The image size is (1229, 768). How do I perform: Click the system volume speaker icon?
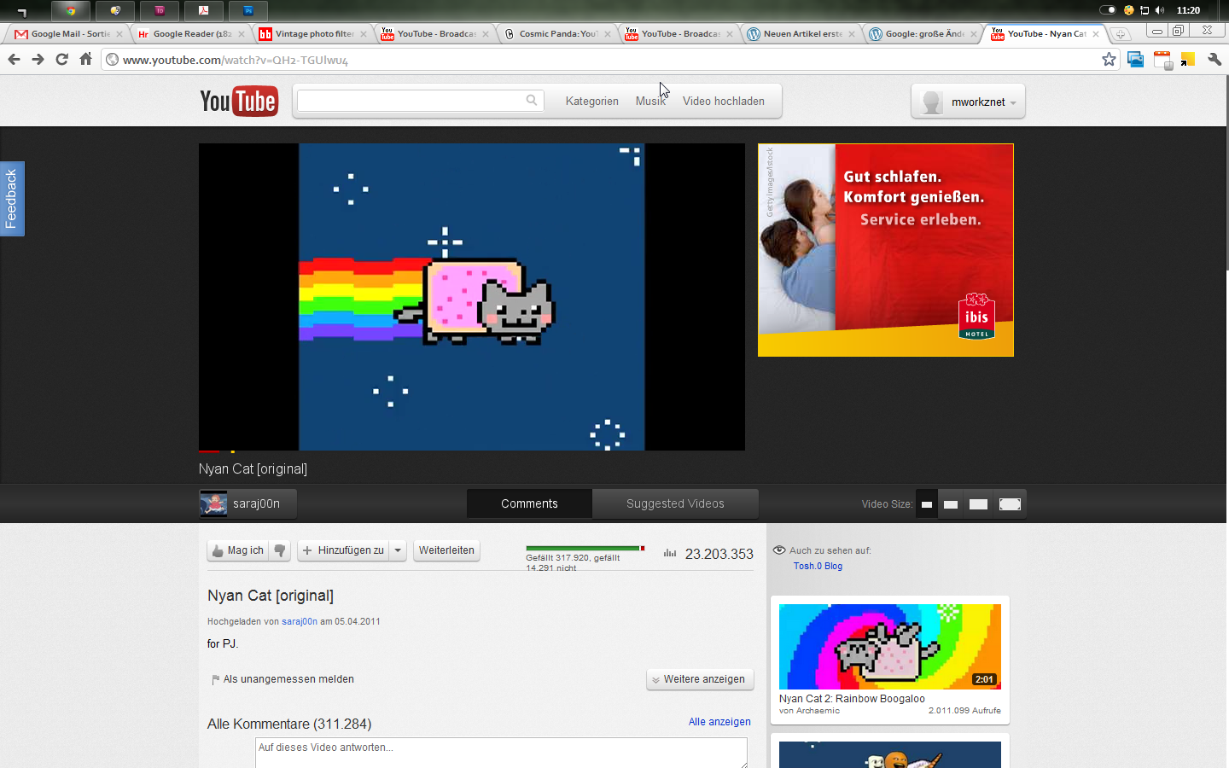pos(1160,10)
